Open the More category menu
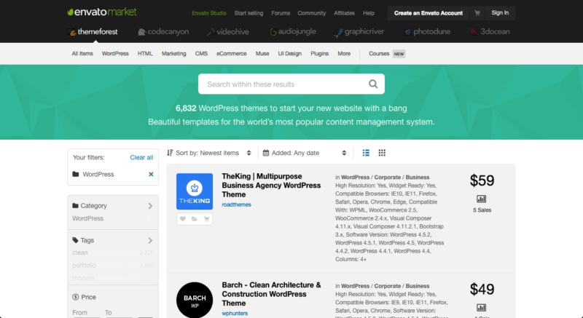The height and width of the screenshot is (318, 583). coord(344,54)
